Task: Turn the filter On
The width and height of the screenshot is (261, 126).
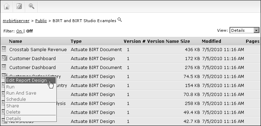Action: pos(19,31)
